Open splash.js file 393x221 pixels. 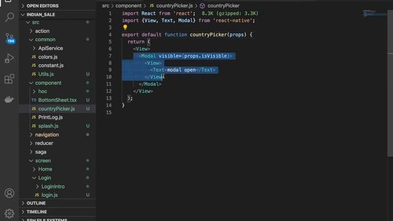(58, 126)
